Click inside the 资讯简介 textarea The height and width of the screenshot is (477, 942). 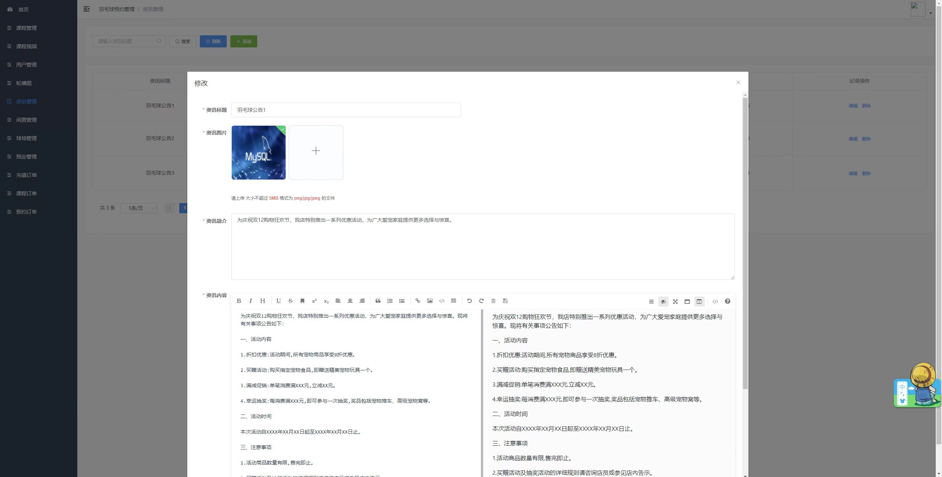[483, 247]
